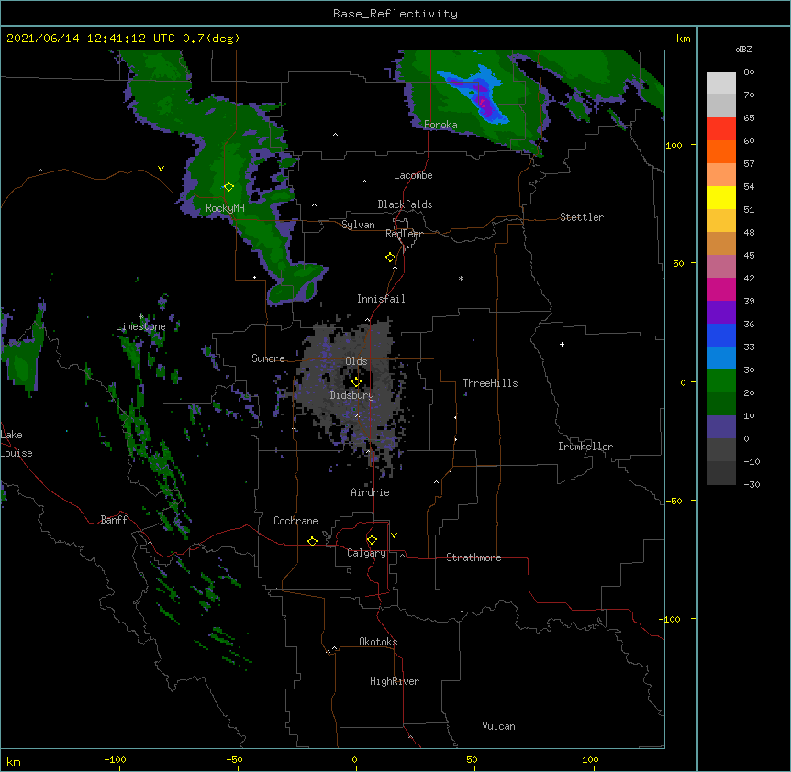Viewport: 791px width, 772px height.
Task: Click the green 20 dBZ legend swatch
Action: pyautogui.click(x=721, y=381)
